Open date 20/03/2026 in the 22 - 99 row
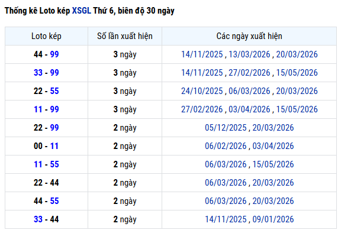This screenshot has height=230, width=341. (273, 128)
